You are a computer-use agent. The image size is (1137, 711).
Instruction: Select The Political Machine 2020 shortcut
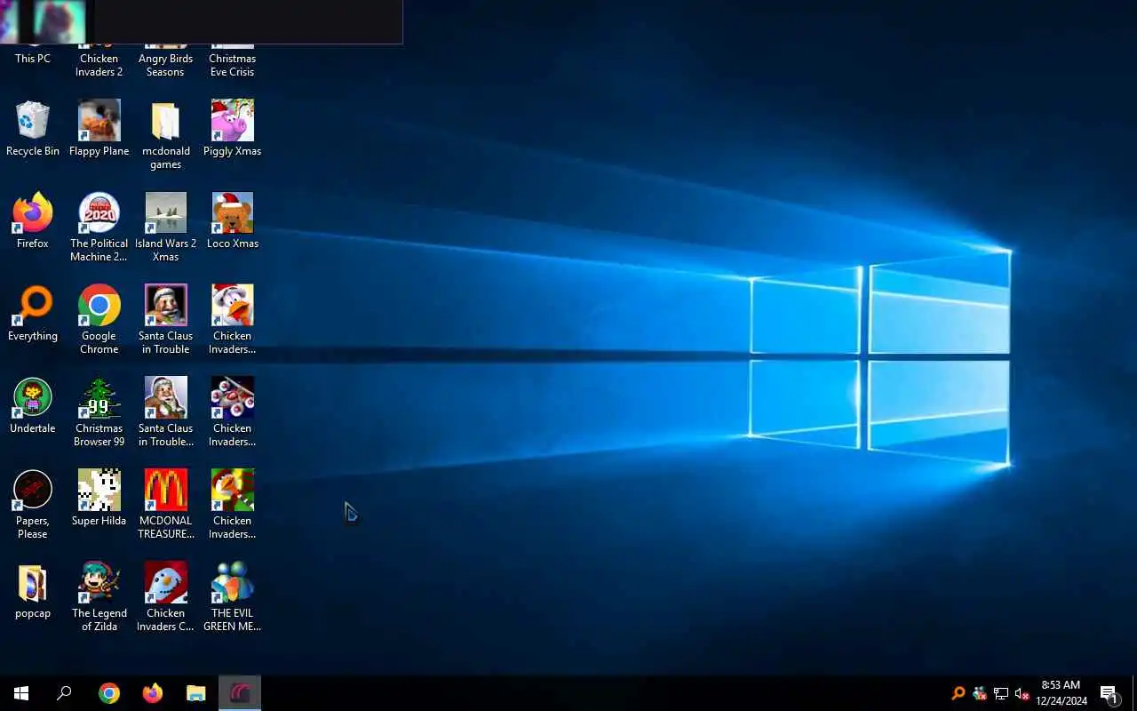pyautogui.click(x=99, y=228)
